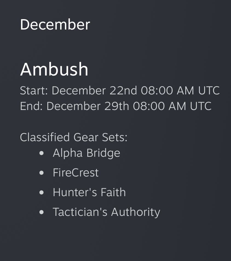Click the bullet next to Hunter's Faith
This screenshot has width=231, height=261.
42,193
